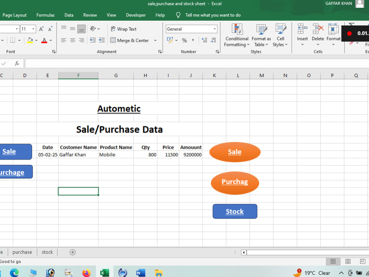This screenshot has width=369, height=277.
Task: Toggle Wrap Text
Action: click(124, 29)
